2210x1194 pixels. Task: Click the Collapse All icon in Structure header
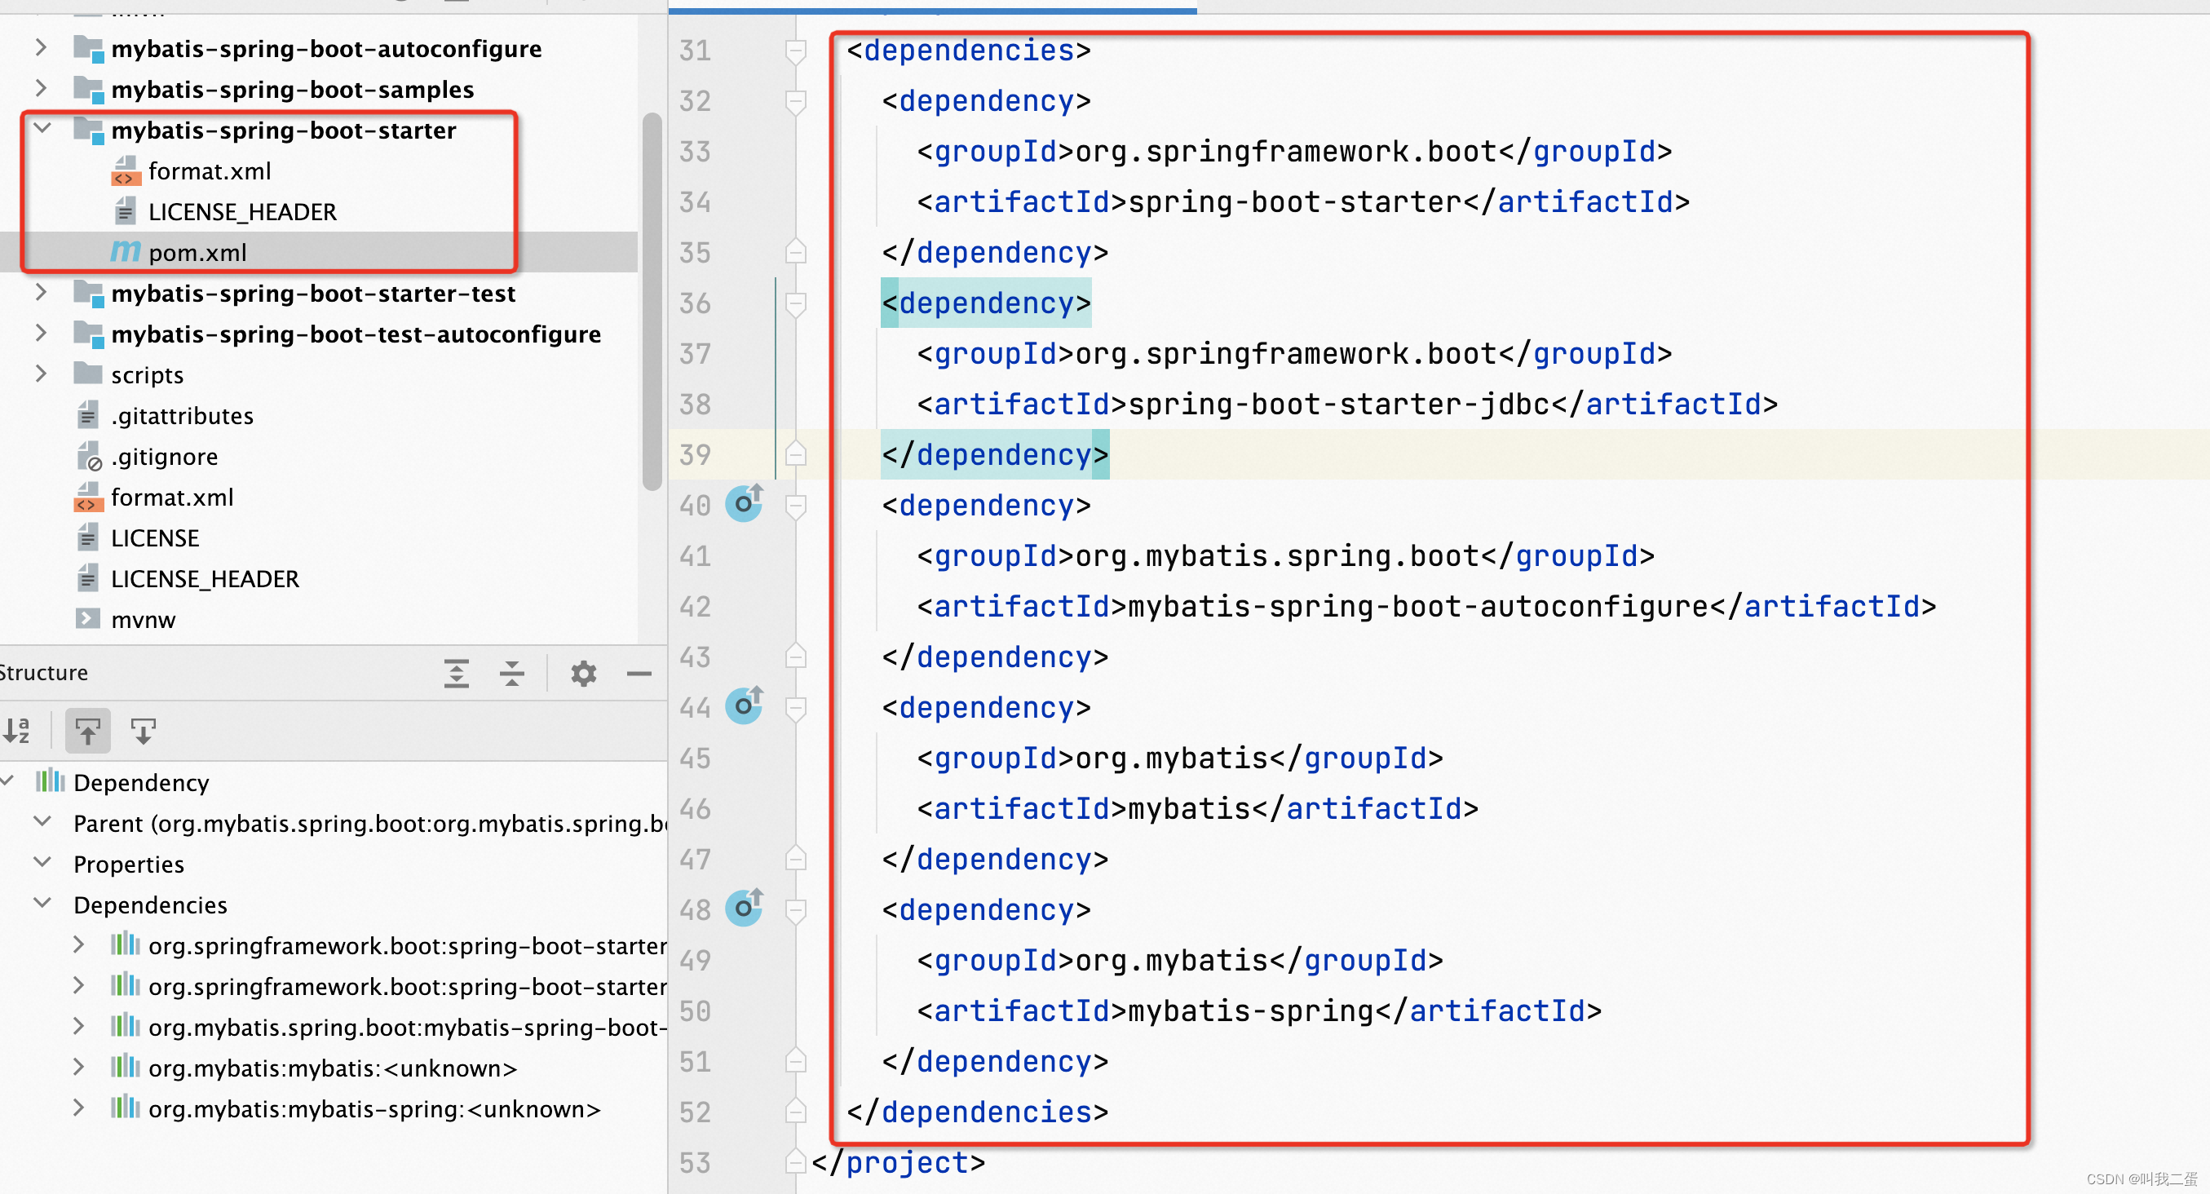[x=512, y=674]
